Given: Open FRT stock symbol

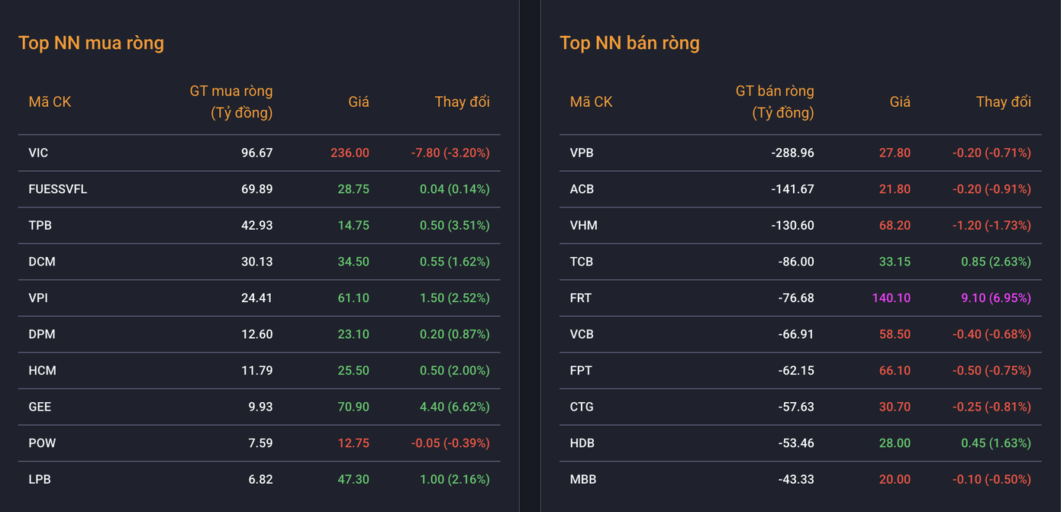Looking at the screenshot, I should click(580, 298).
